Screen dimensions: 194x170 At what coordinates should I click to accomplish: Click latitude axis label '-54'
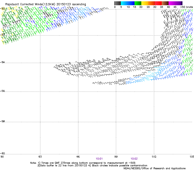[2, 62]
